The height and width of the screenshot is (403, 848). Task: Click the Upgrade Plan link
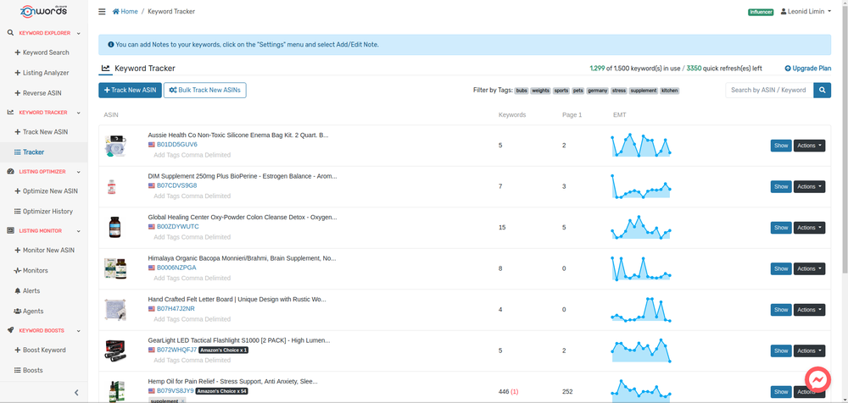tap(808, 69)
